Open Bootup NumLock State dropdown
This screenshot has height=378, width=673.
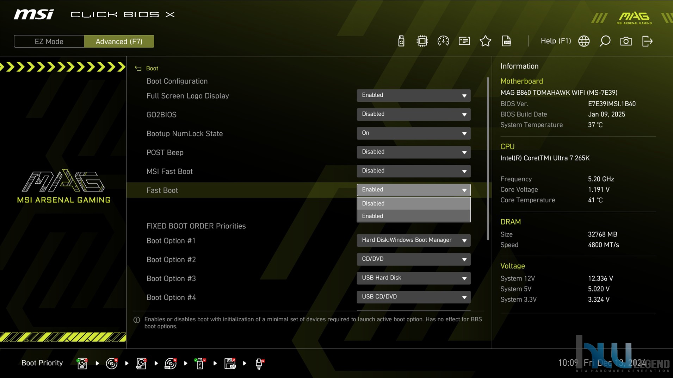(x=413, y=133)
